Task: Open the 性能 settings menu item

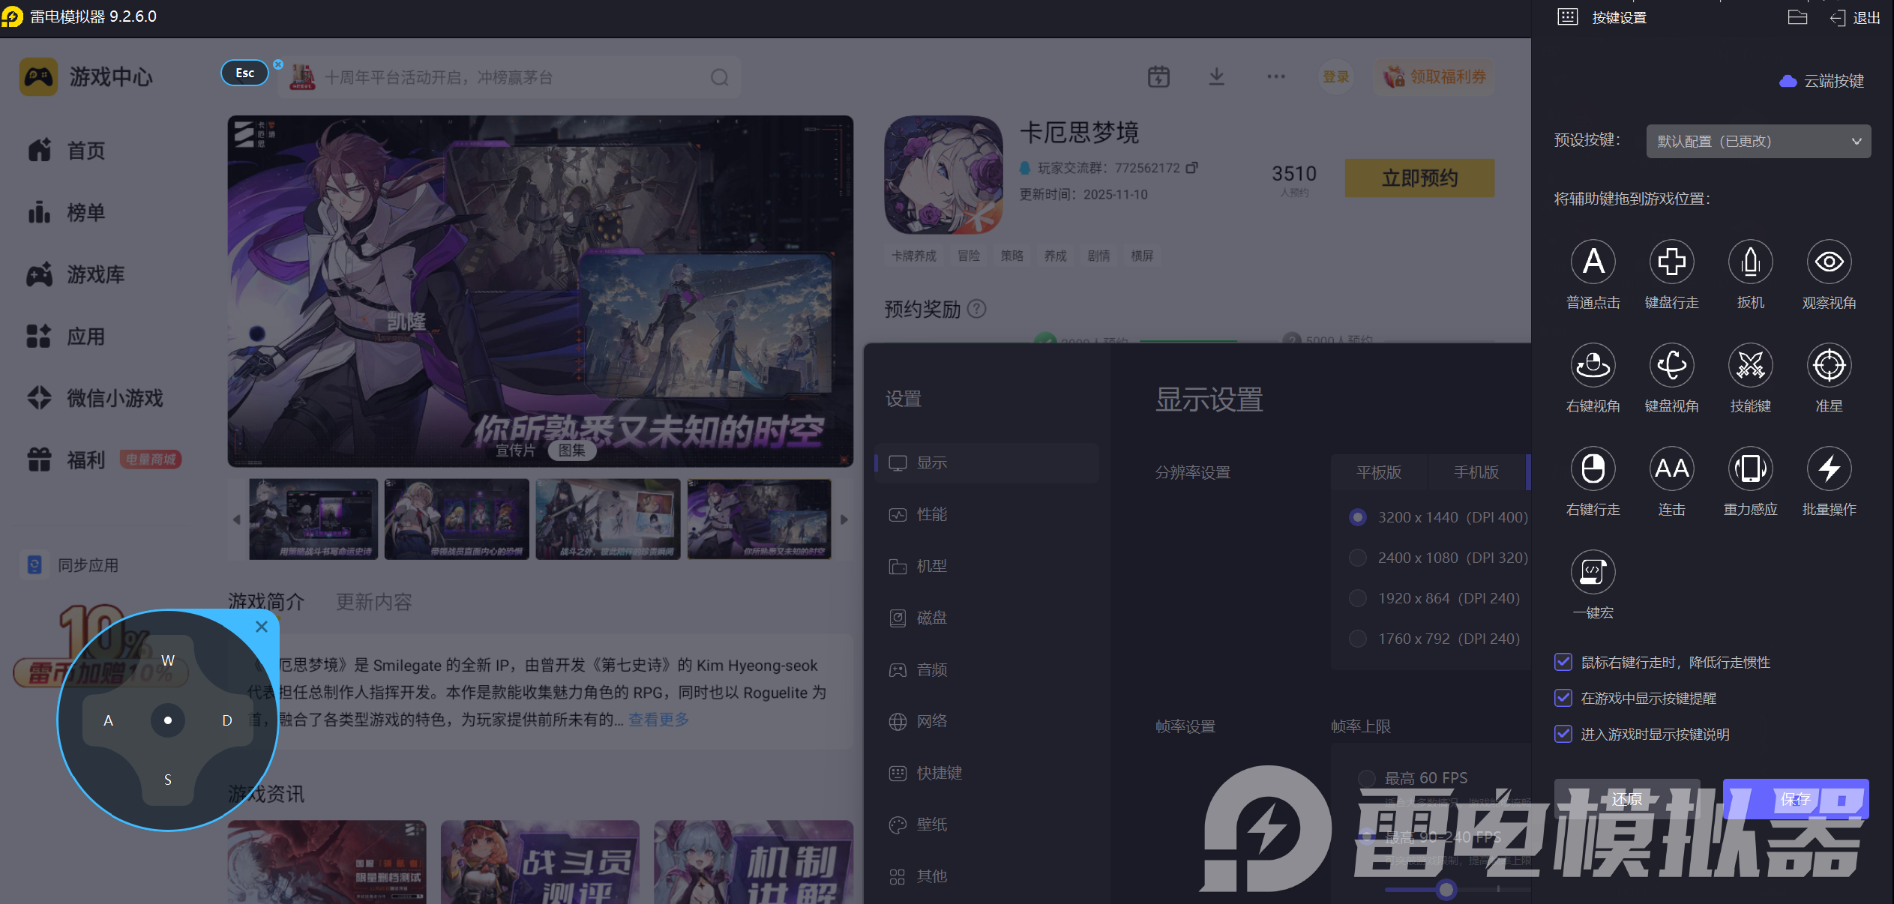Action: pyautogui.click(x=931, y=514)
